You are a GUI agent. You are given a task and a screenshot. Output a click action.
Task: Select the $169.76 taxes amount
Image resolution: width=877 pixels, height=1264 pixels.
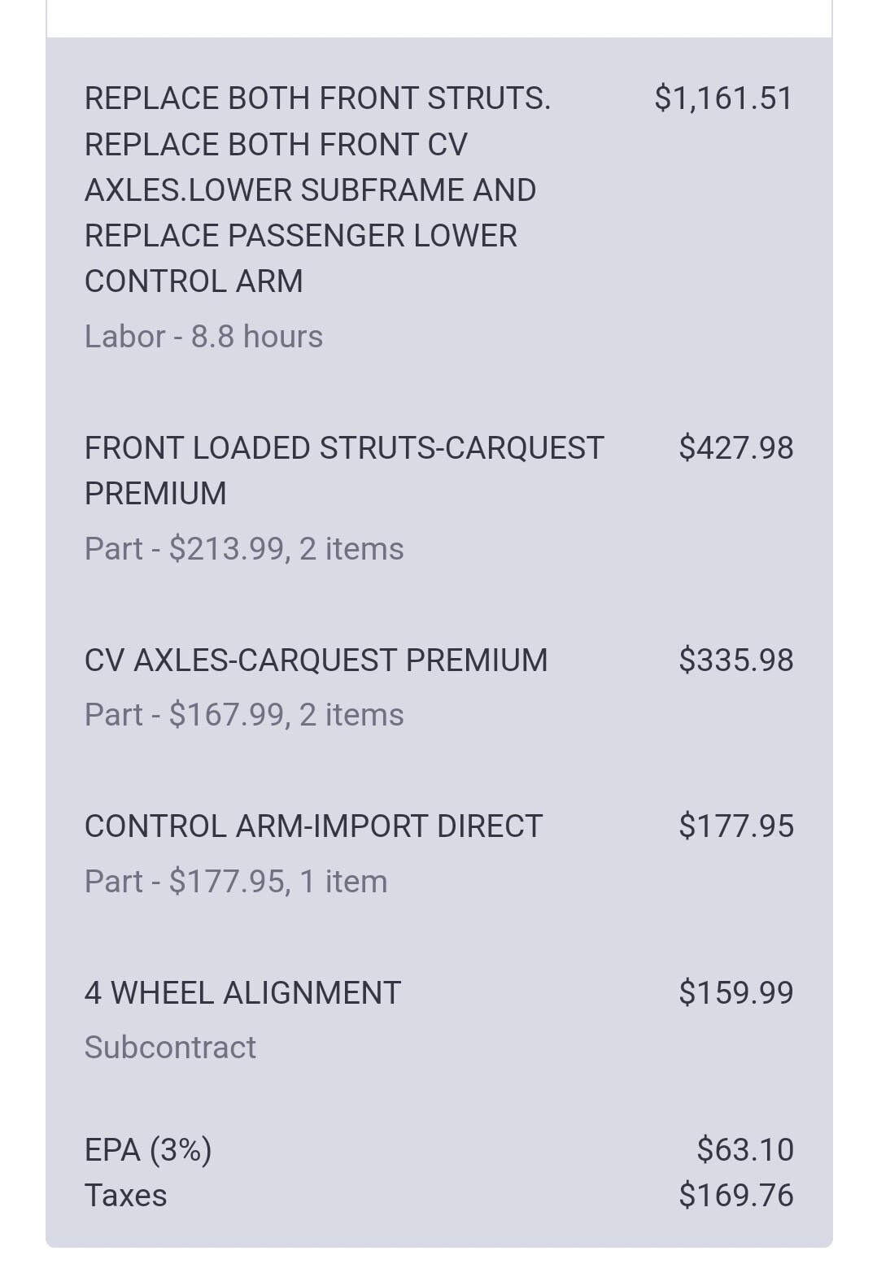point(735,1196)
